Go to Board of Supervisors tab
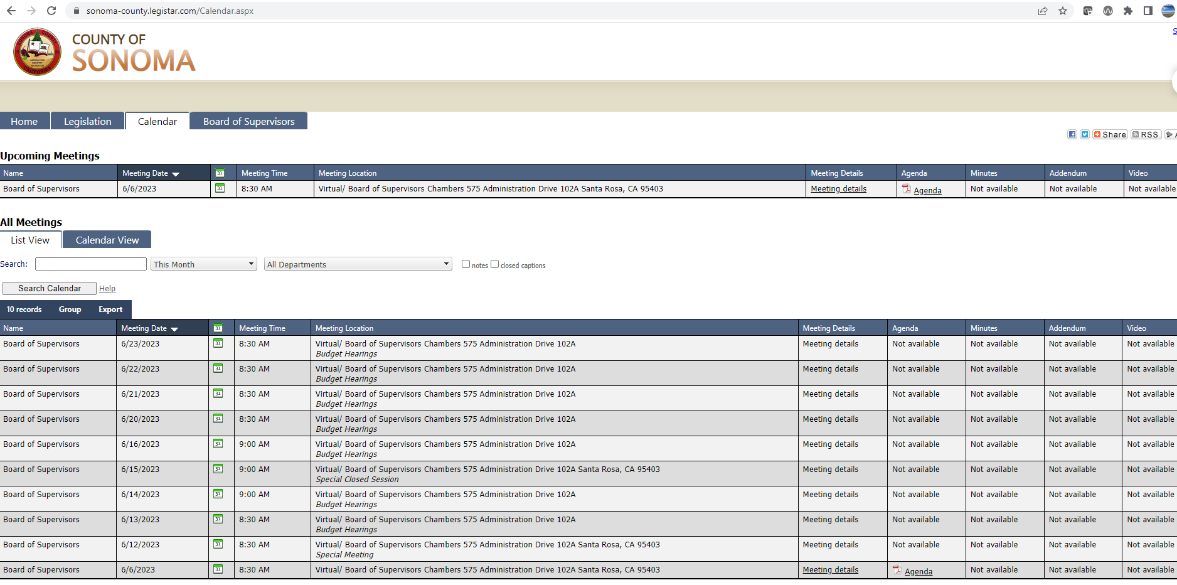Screen dimensions: 1177x585 tap(248, 121)
